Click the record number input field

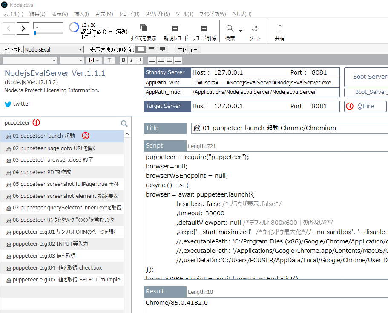[48, 26]
